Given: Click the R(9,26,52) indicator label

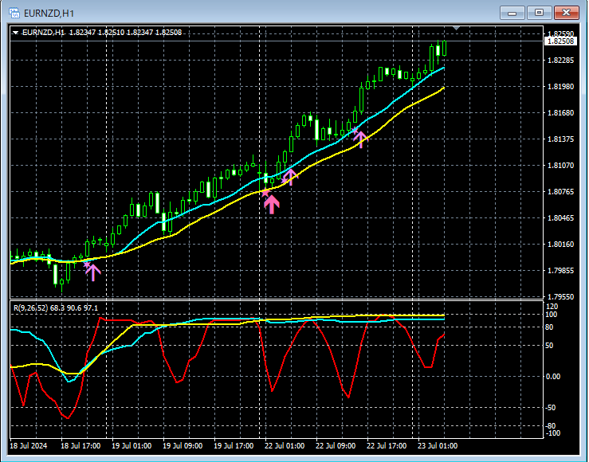Looking at the screenshot, I should (x=56, y=308).
